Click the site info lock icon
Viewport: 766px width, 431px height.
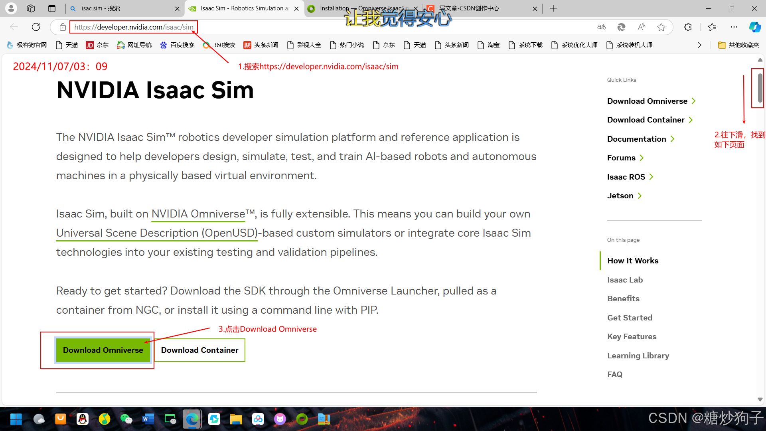[63, 27]
